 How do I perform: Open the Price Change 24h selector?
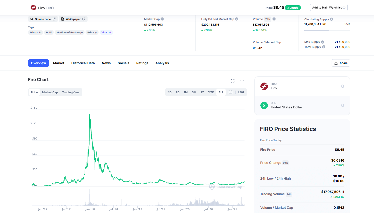[285, 163]
